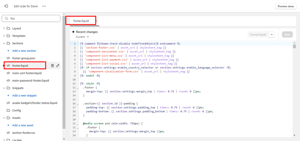300x141 pixels.
Task: Expand the Templates folder chevron
Action: 4,36
